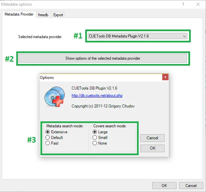Click the 'Selected metadata provider' label
This screenshot has width=206, height=192.
40,37
